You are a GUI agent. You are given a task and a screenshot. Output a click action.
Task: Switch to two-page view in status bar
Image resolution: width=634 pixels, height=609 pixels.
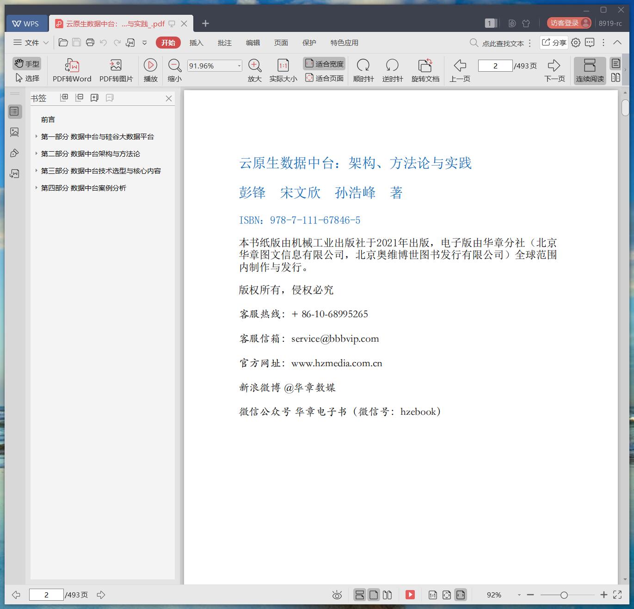(x=388, y=595)
